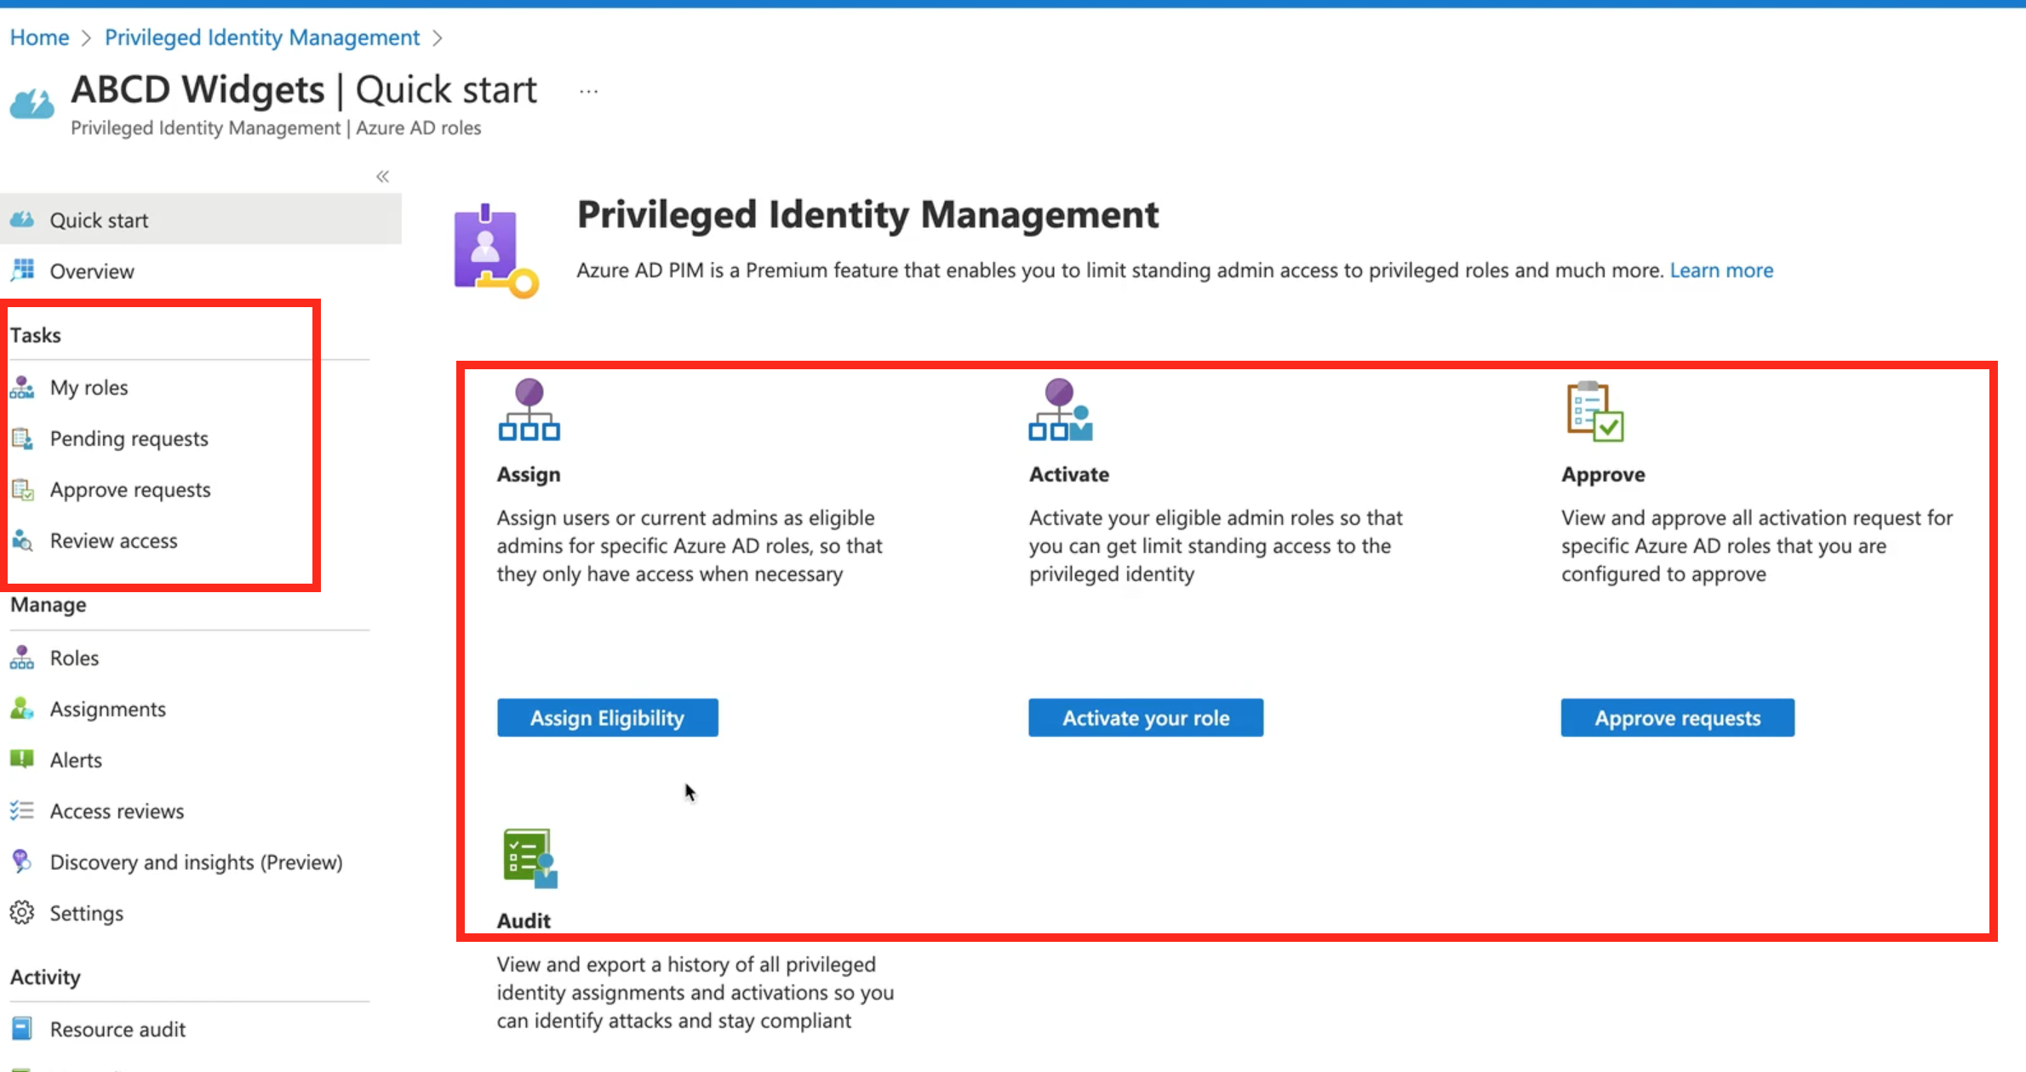The width and height of the screenshot is (2026, 1072).
Task: Open Quick start menu item
Action: point(201,220)
